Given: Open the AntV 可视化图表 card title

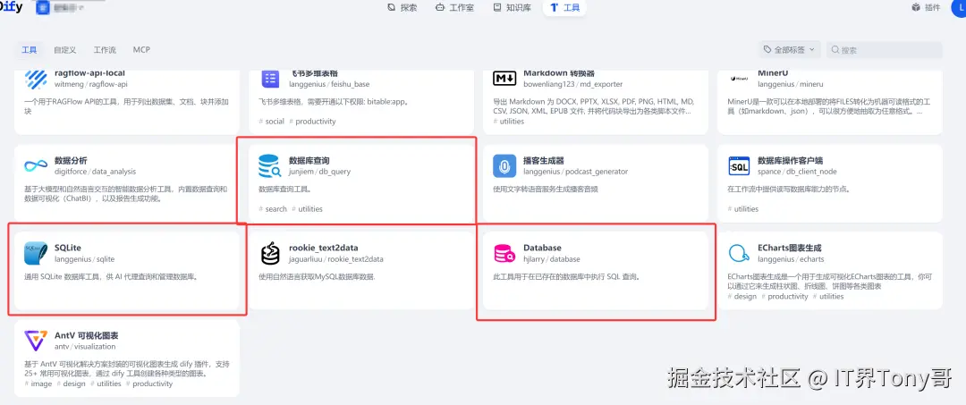Looking at the screenshot, I should pyautogui.click(x=86, y=335).
